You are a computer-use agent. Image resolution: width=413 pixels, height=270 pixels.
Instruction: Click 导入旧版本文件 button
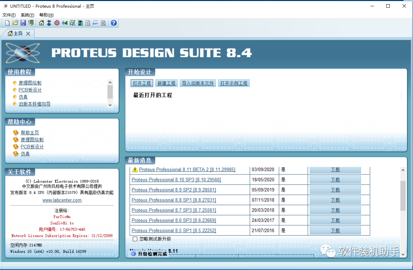point(198,83)
